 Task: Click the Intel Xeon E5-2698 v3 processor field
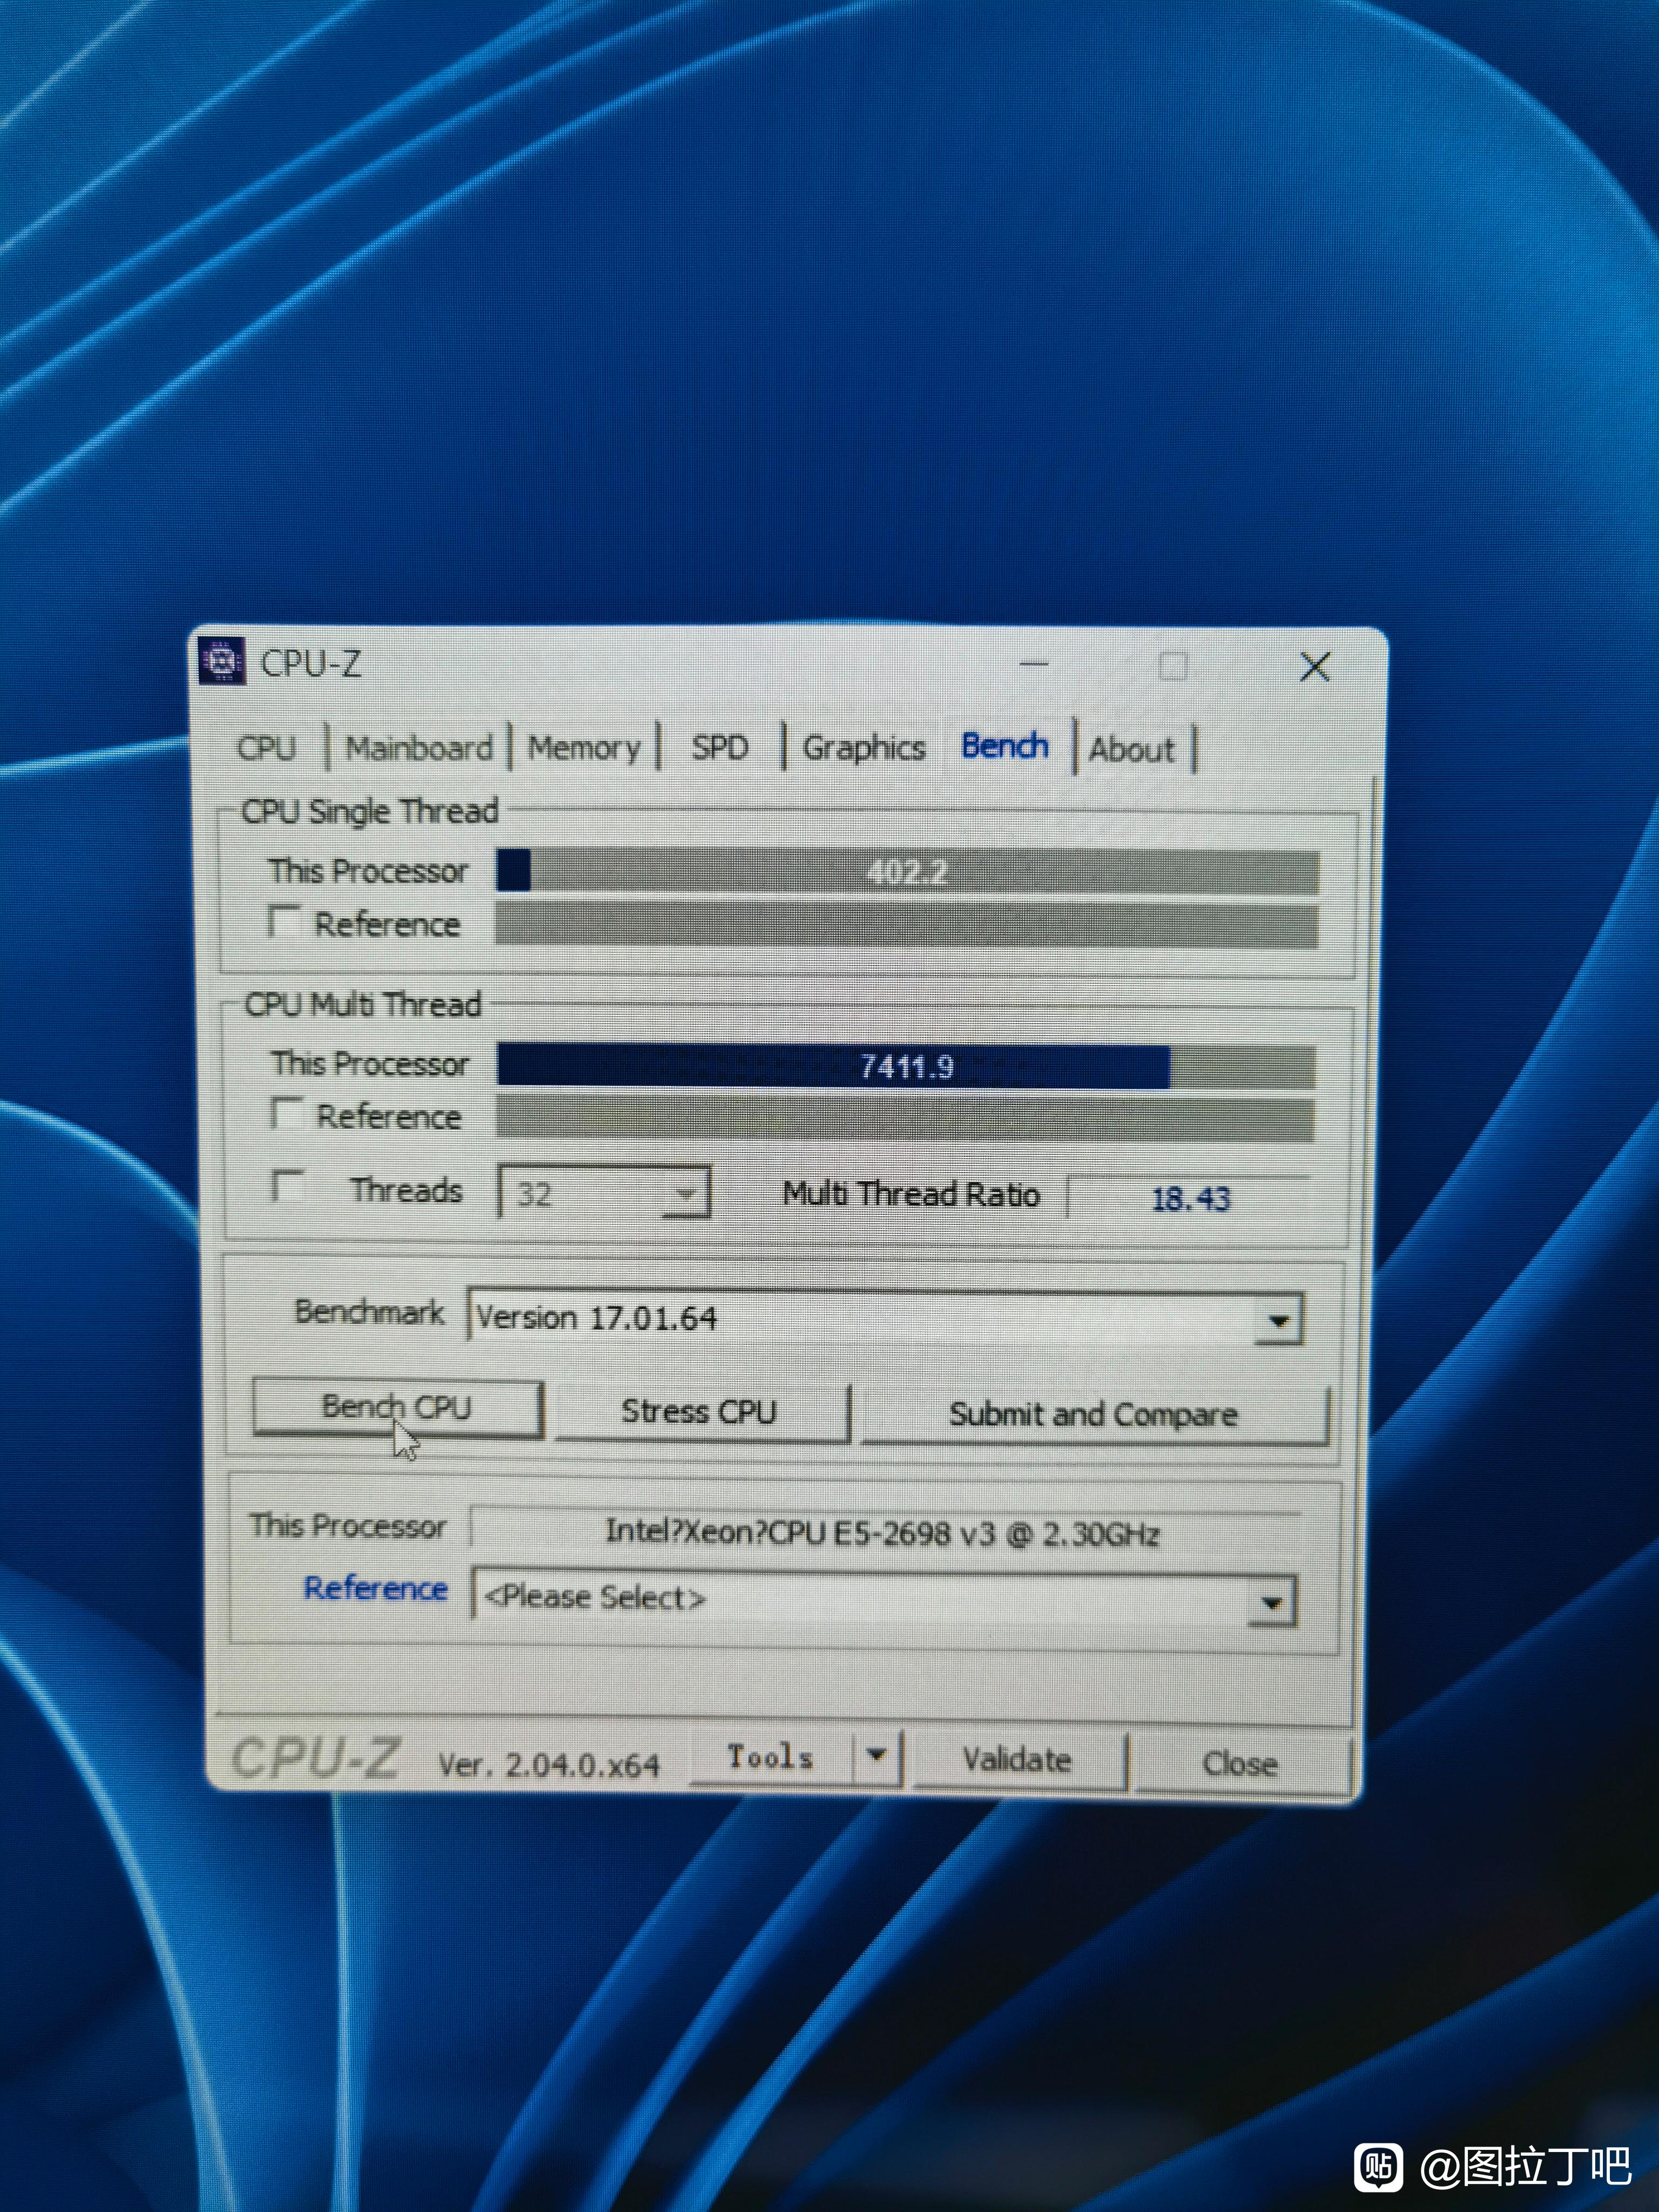pyautogui.click(x=885, y=1533)
